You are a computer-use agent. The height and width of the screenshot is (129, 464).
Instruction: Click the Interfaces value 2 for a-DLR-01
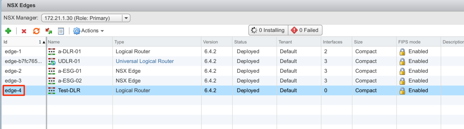pos(326,51)
